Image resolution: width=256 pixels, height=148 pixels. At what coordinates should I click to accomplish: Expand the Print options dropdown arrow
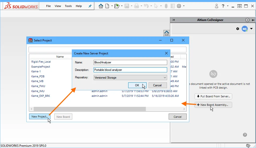[x=141, y=6]
